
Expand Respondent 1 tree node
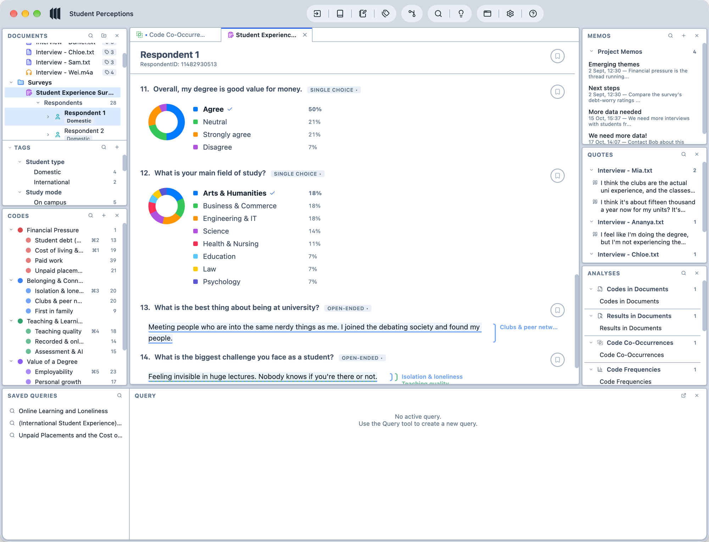coord(48,116)
